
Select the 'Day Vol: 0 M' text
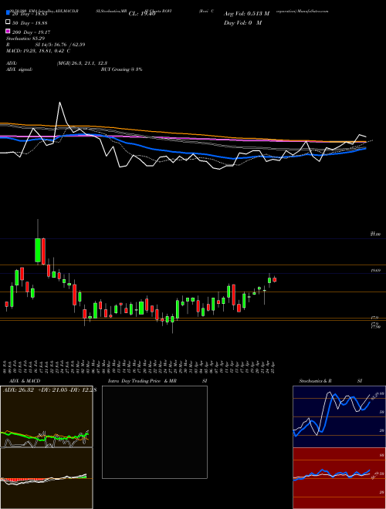[242, 23]
